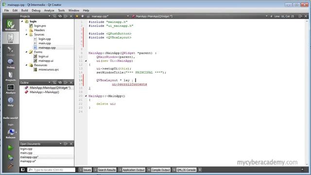Fold the MainApp constructor at line 11
Image resolution: width=311 pixels, height=175 pixels.
(x=86, y=61)
